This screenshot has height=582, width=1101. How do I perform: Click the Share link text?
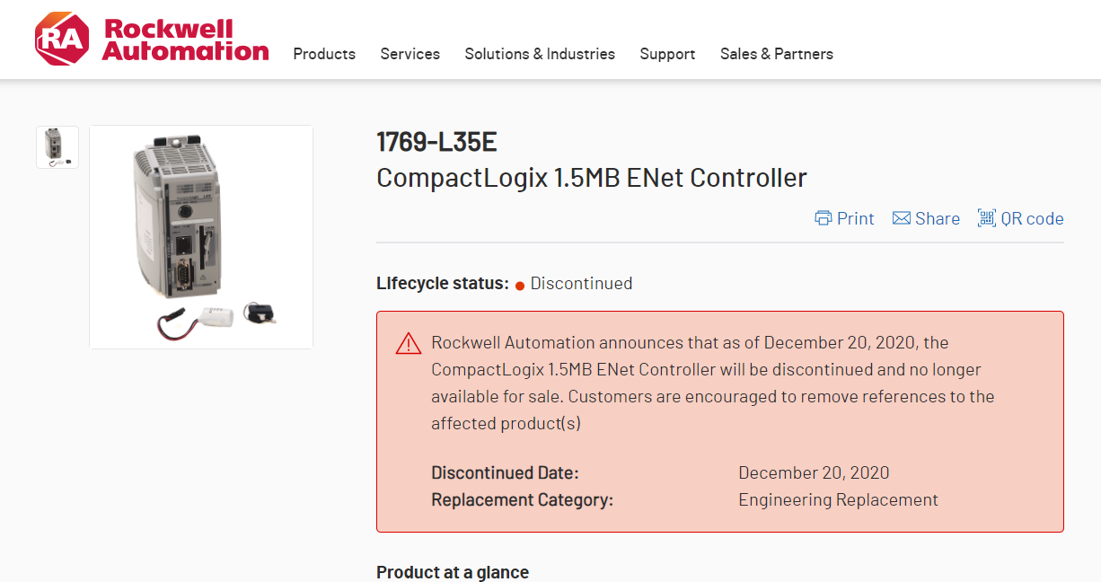pos(938,218)
